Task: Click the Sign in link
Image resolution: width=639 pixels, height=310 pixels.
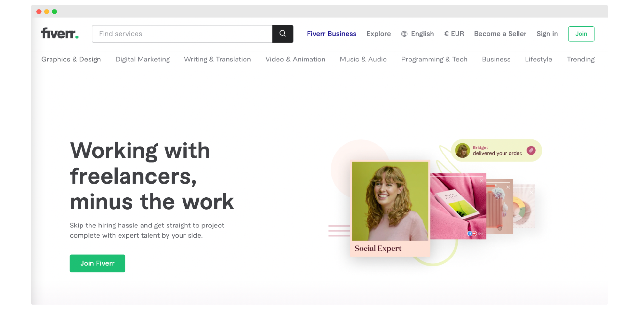Action: (547, 34)
